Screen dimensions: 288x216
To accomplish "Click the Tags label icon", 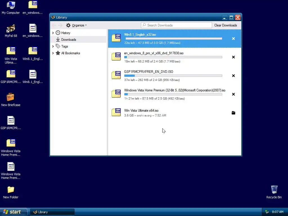I will pos(58,46).
